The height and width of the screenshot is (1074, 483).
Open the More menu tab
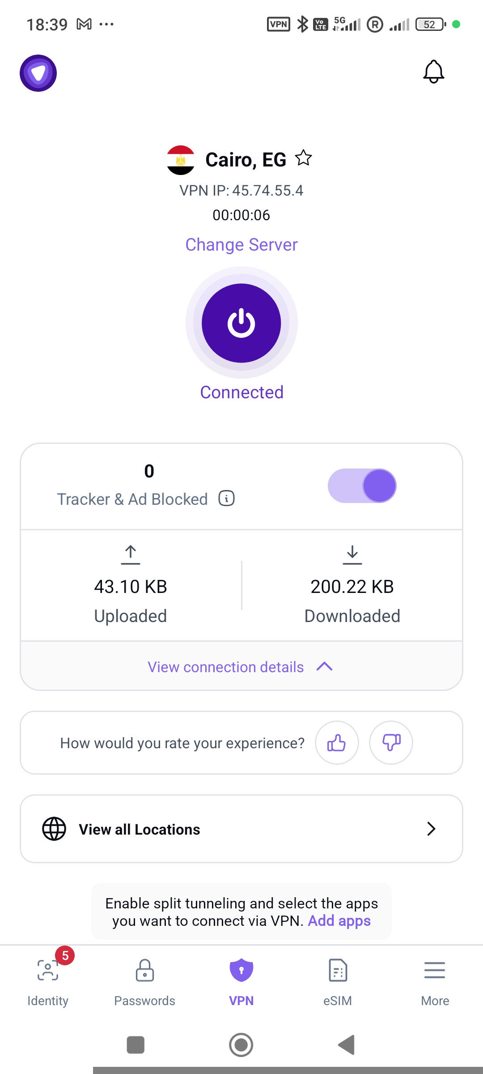435,982
